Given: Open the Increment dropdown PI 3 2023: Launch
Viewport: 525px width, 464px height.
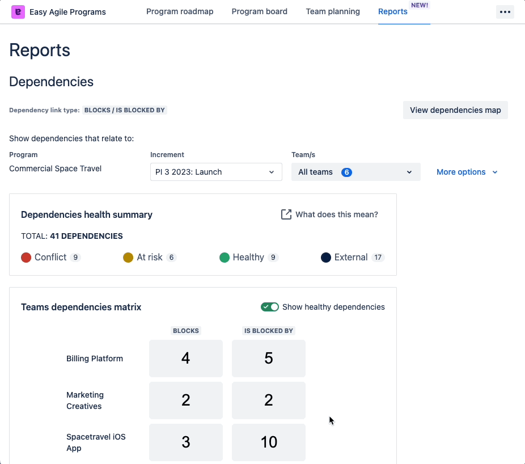Looking at the screenshot, I should point(215,171).
